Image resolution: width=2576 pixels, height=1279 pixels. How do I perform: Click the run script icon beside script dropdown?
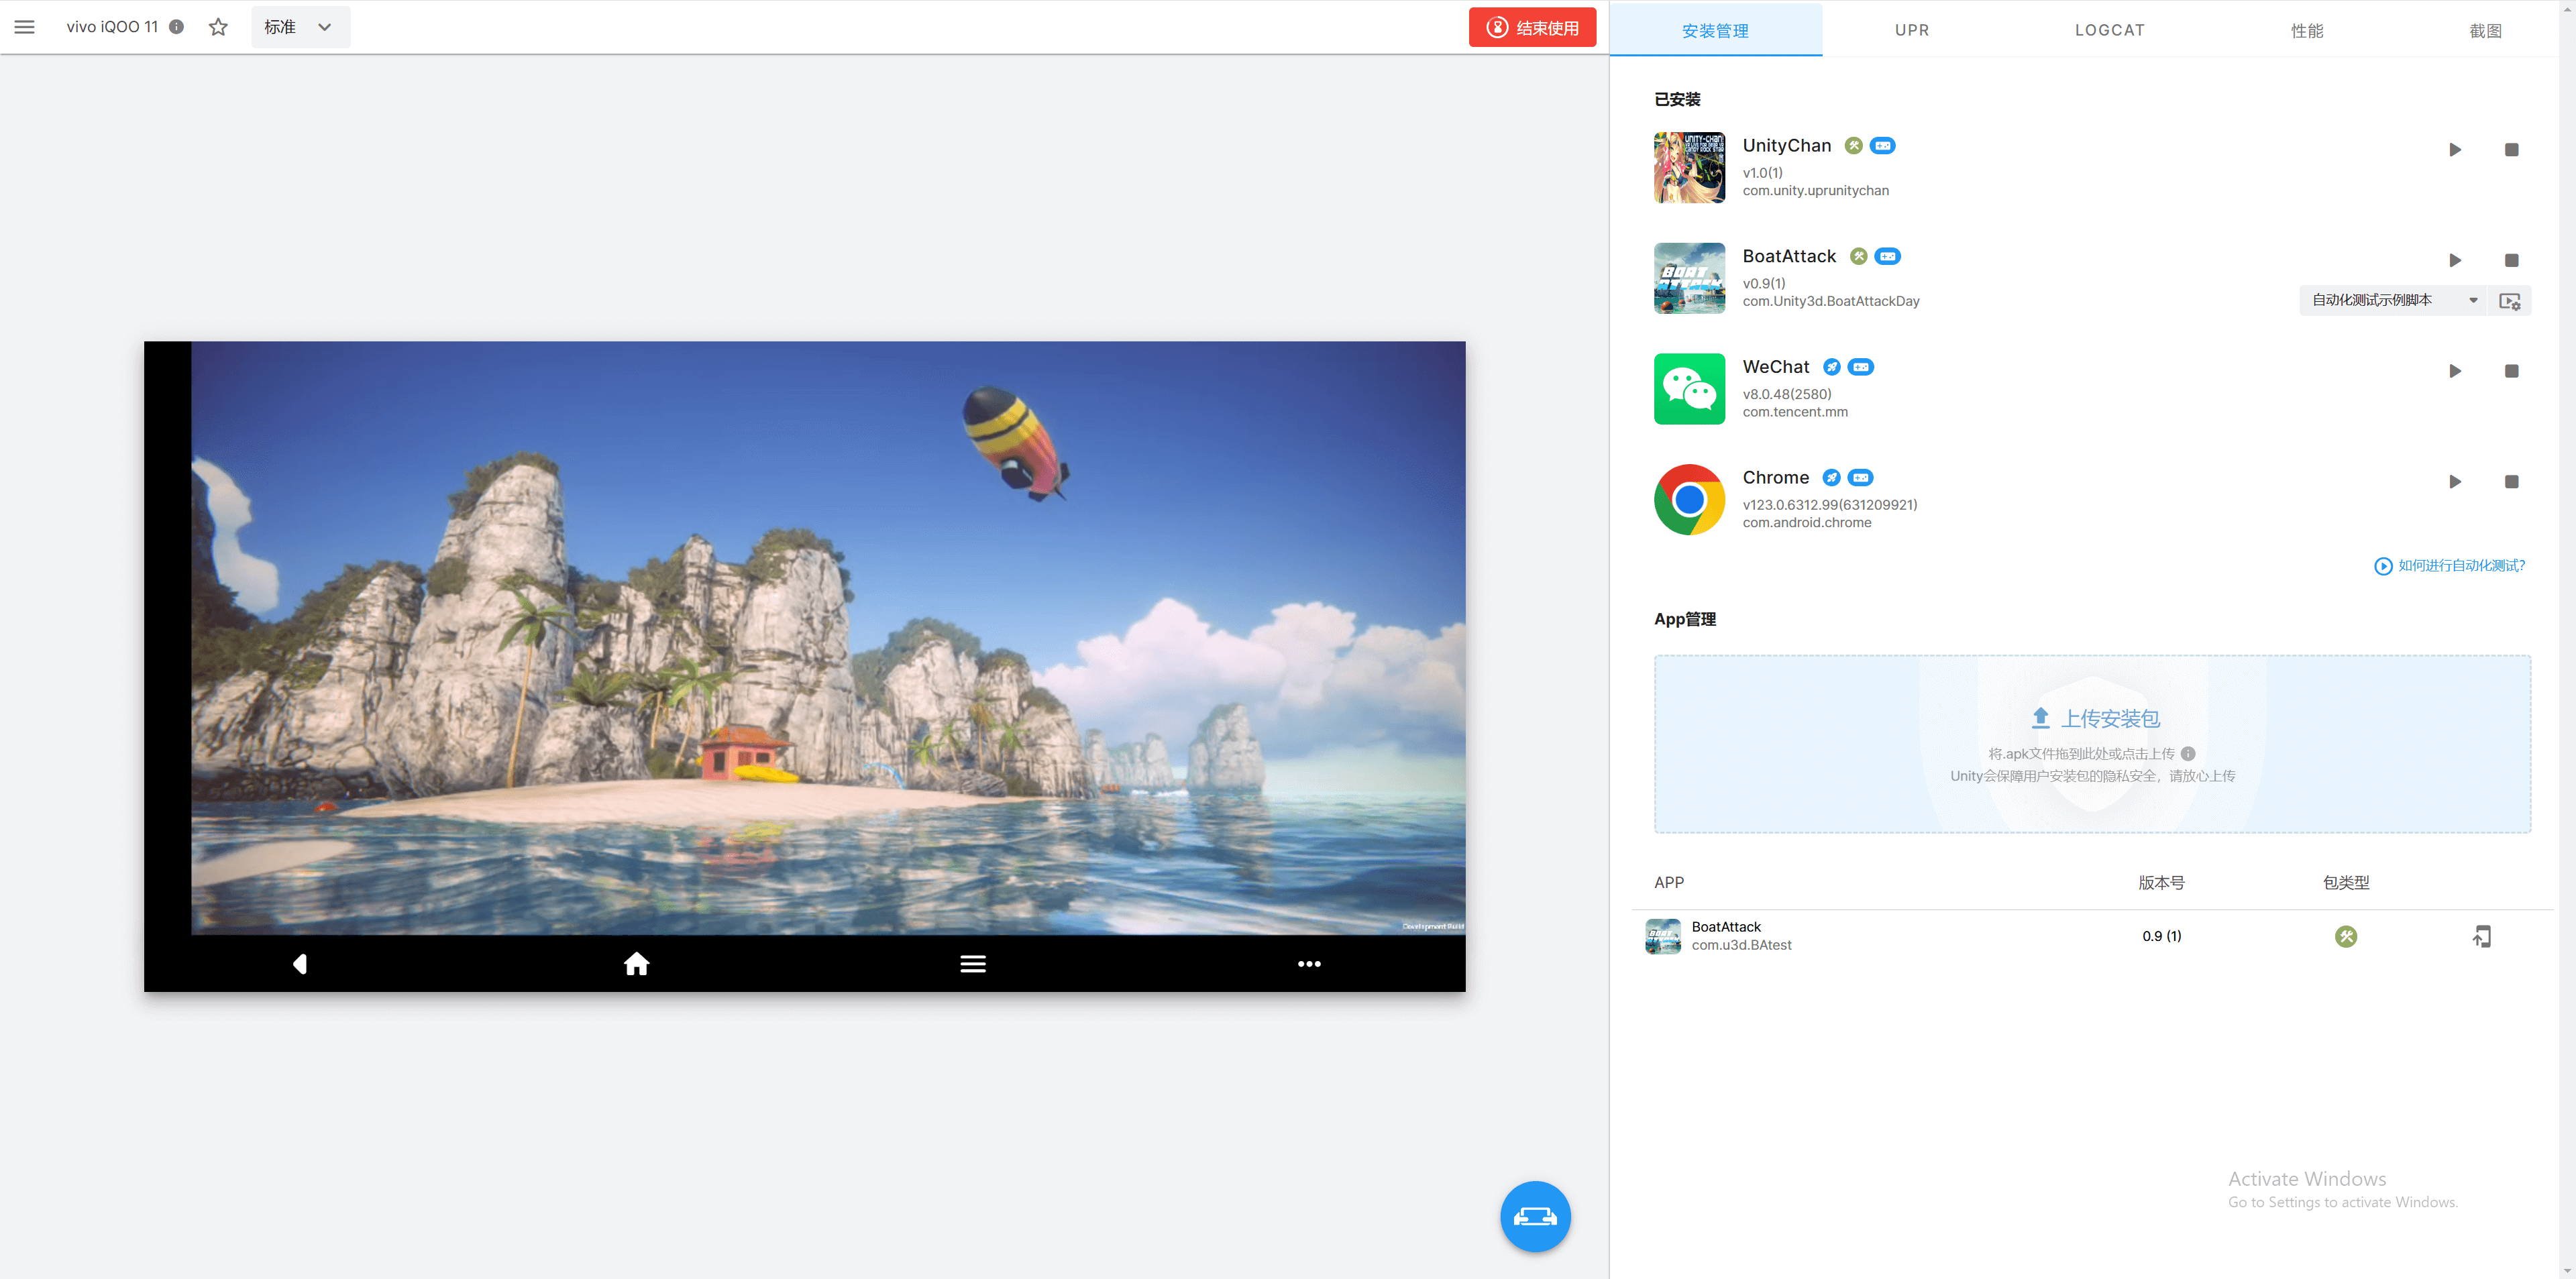[2509, 301]
